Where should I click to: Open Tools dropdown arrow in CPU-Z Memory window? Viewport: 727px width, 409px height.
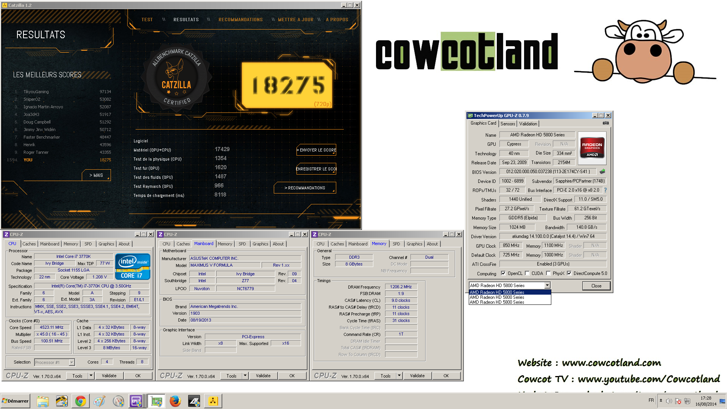[x=399, y=376]
